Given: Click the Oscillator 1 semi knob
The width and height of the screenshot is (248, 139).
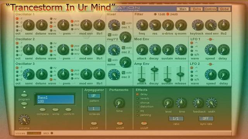Looking at the screenshot, I should tap(29, 25).
